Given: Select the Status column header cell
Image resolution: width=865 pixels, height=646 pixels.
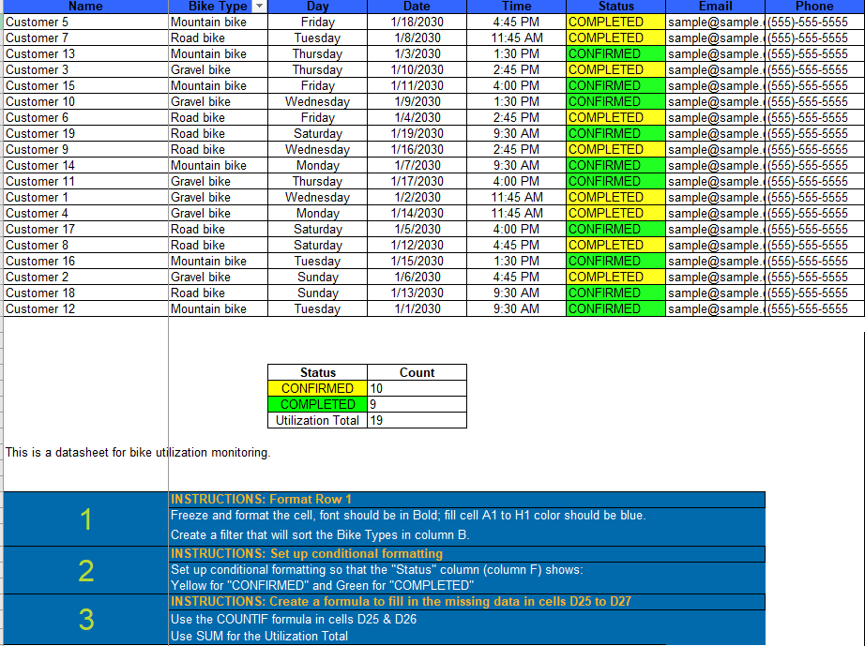Looking at the screenshot, I should coord(615,7).
